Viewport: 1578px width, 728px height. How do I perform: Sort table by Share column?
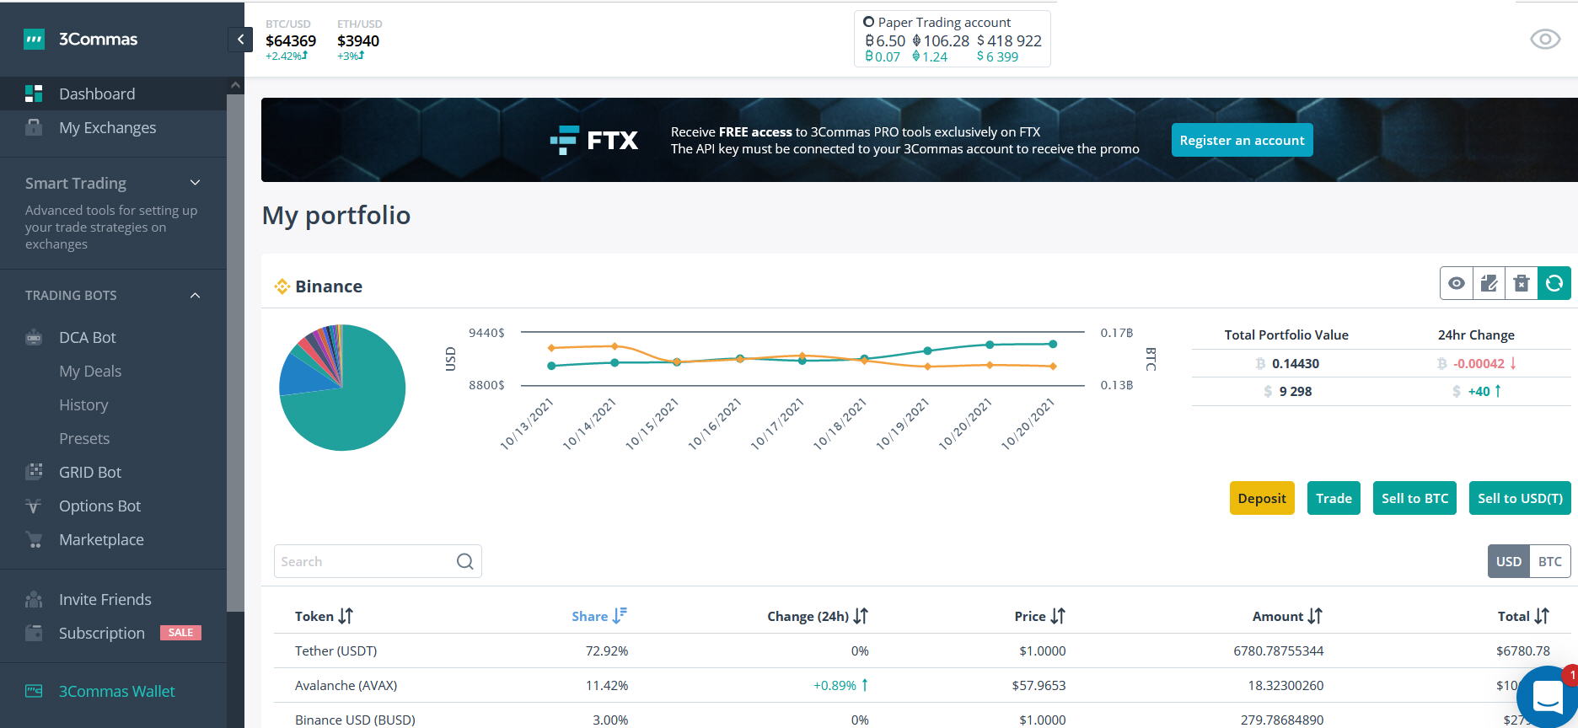pos(598,616)
